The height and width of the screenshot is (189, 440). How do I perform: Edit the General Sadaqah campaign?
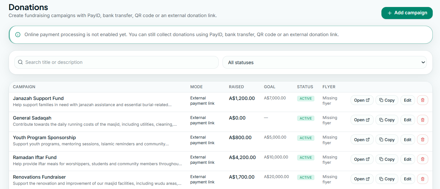pyautogui.click(x=407, y=120)
